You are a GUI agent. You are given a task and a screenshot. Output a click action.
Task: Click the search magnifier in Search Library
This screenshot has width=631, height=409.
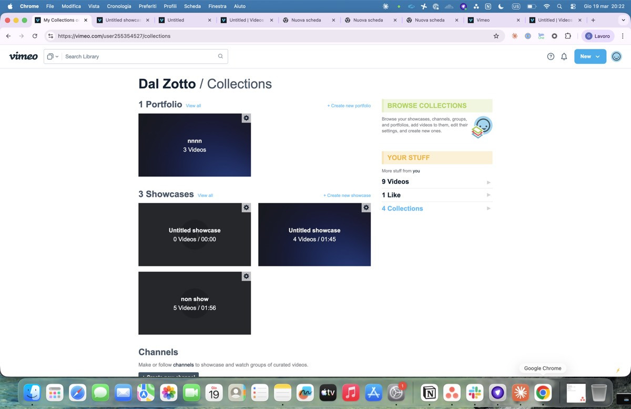pyautogui.click(x=220, y=56)
